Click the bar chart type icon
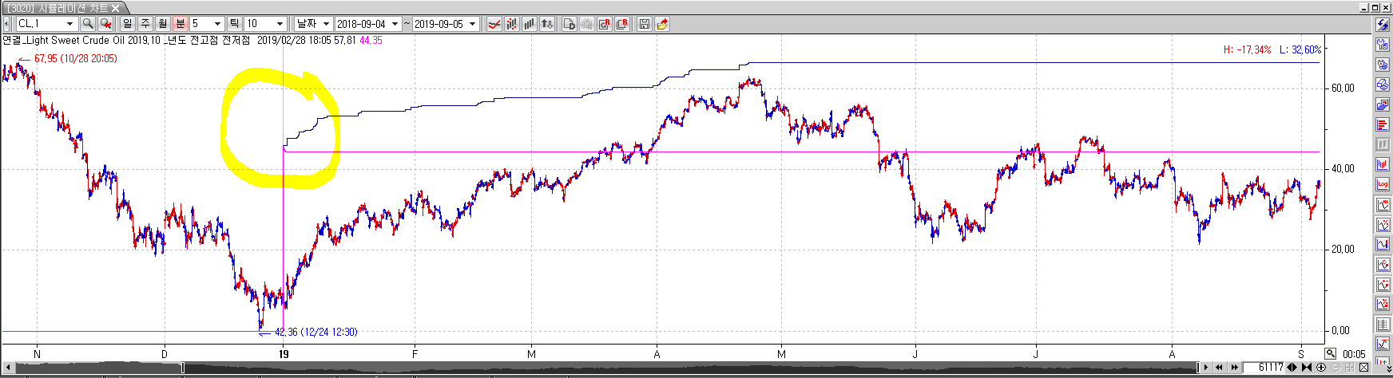1393x378 pixels. pos(529,24)
